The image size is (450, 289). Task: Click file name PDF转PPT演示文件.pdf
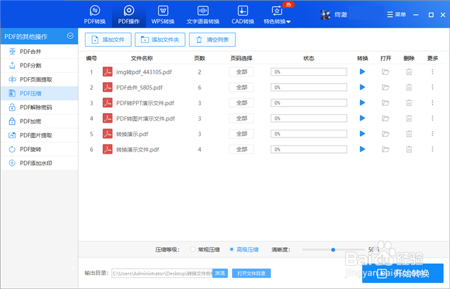pos(145,103)
